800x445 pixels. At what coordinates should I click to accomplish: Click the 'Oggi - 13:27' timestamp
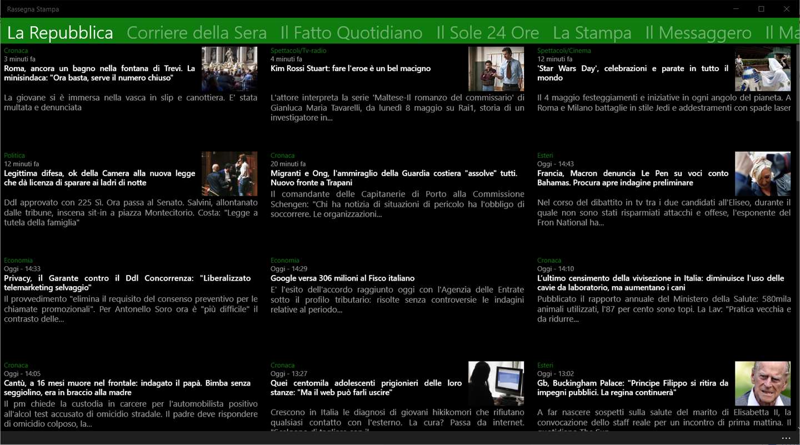pyautogui.click(x=289, y=374)
